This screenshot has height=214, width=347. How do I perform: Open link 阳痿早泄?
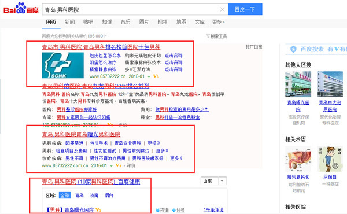74,143
